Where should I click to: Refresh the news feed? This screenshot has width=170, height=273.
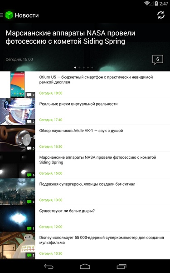tap(161, 15)
